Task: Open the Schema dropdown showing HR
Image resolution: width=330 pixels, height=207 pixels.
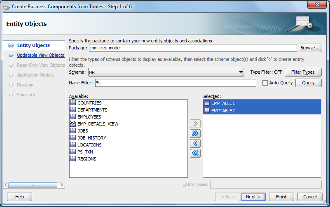Action: [166, 72]
